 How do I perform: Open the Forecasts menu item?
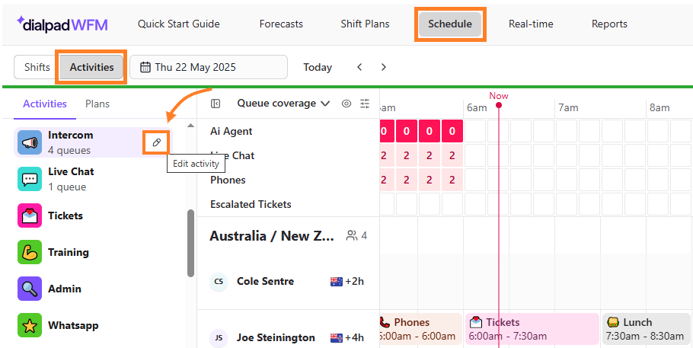pos(281,24)
